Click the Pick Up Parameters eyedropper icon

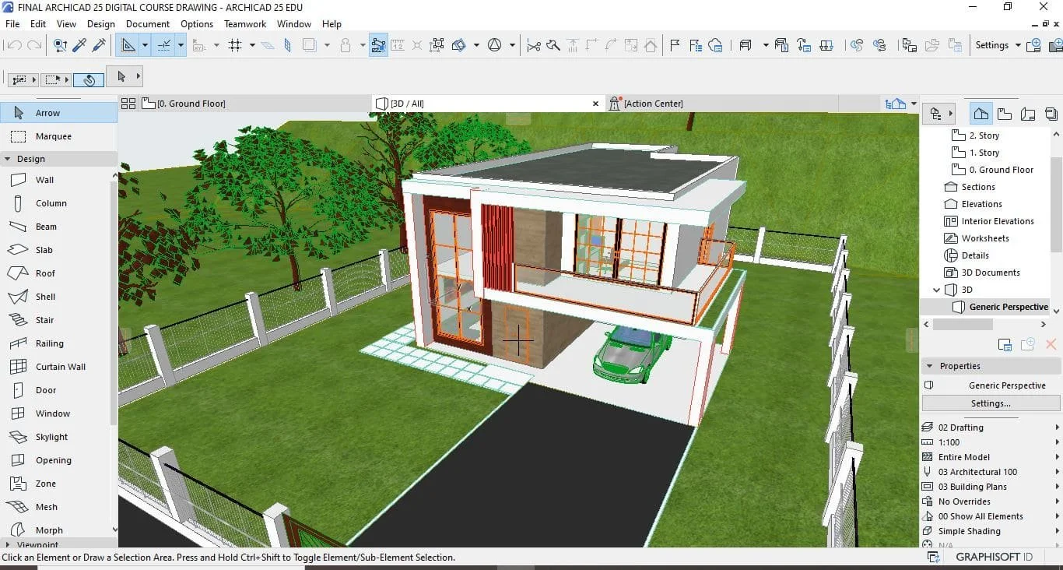coord(79,45)
